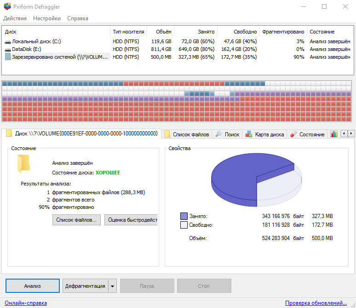Click the 811,4 GB size value
Image resolution: width=356 pixels, height=308 pixels.
click(161, 49)
